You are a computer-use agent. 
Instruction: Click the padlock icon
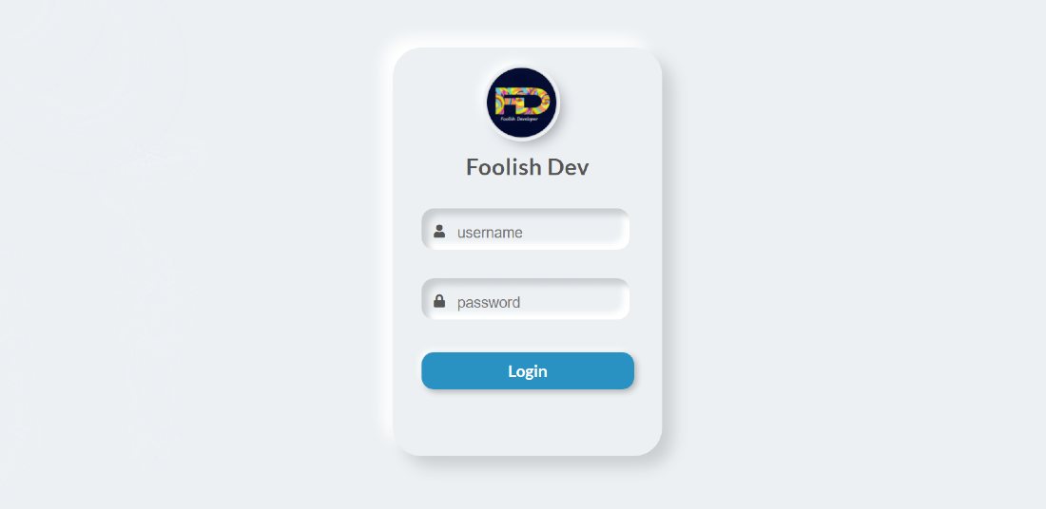[439, 301]
